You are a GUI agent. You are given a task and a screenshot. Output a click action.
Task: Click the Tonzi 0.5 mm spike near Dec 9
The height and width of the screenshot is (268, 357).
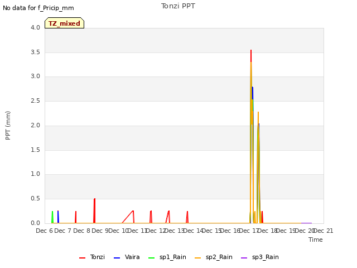[x=94, y=210]
